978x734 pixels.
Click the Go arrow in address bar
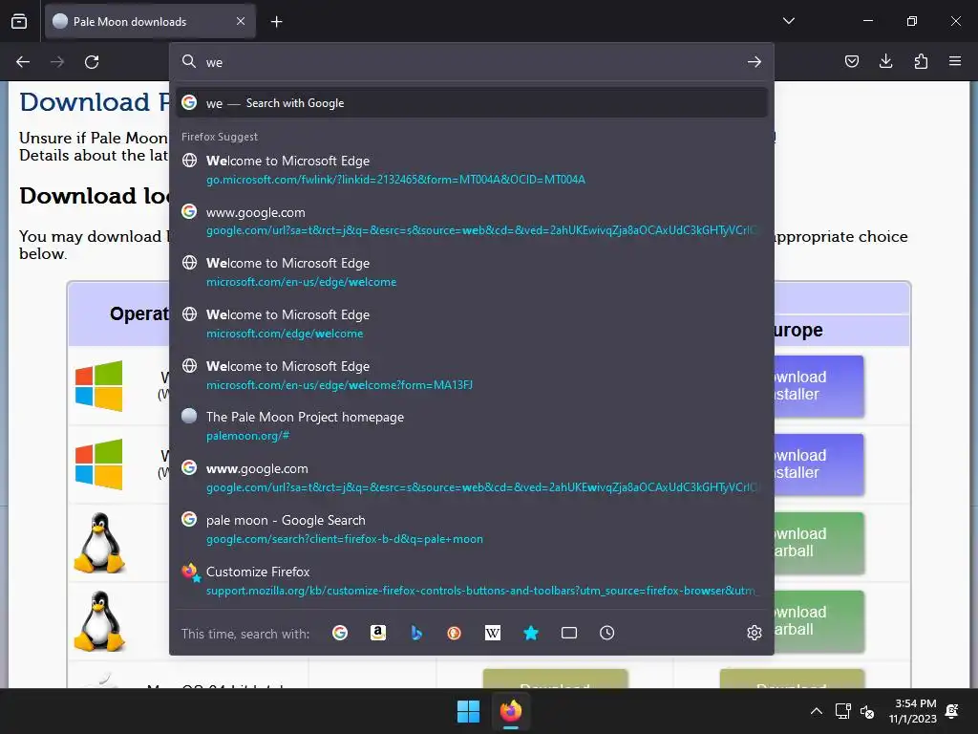click(755, 62)
